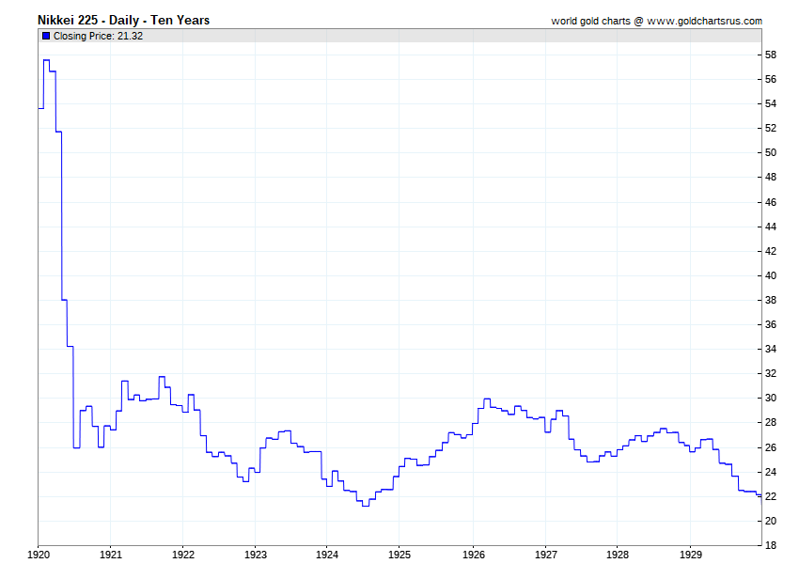
Task: Click the early-1926 peak near 30 on the line
Action: (487, 399)
